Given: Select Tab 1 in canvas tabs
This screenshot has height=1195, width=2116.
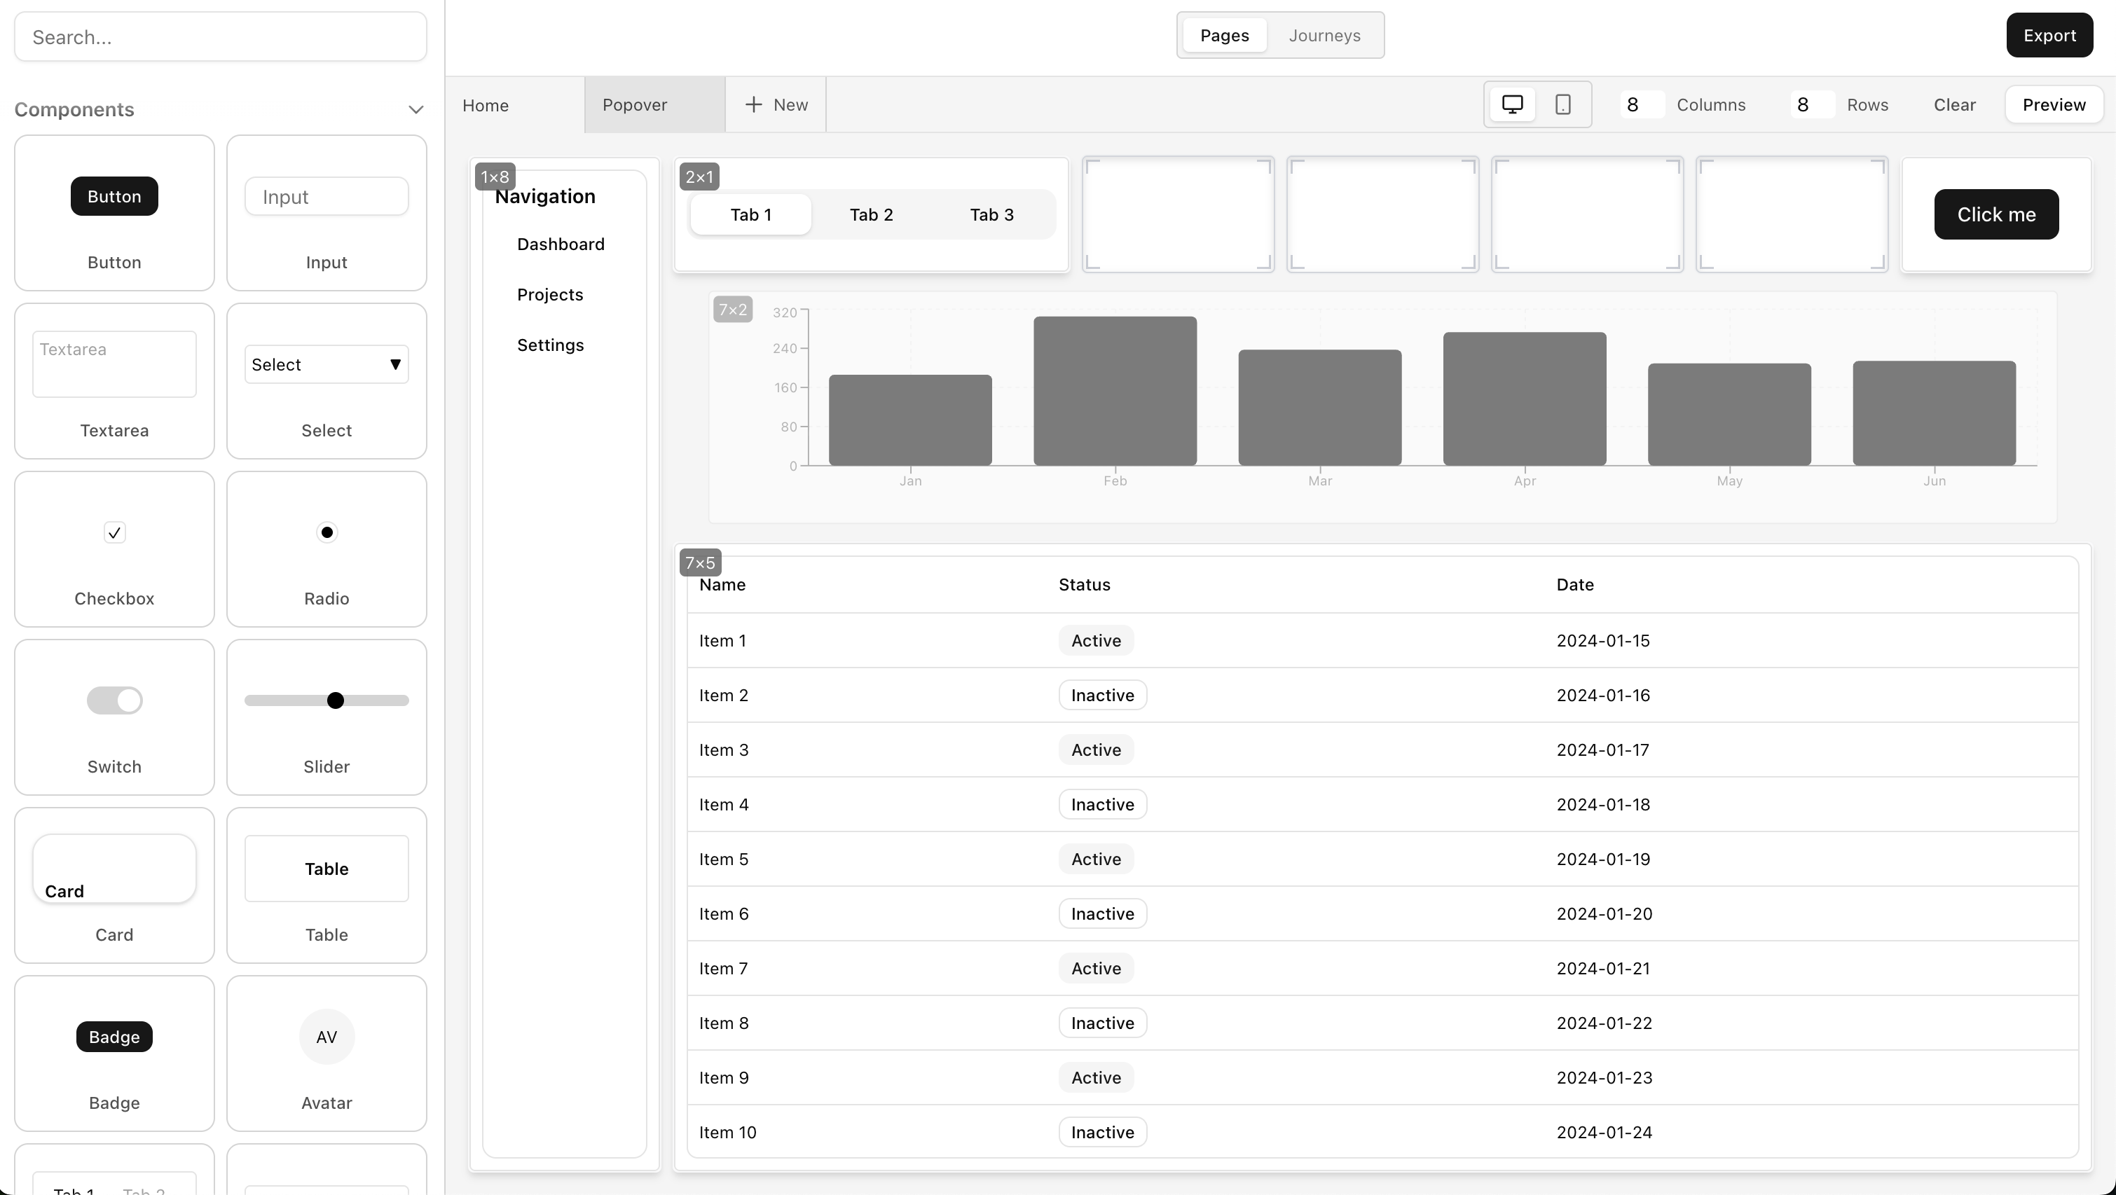Looking at the screenshot, I should coord(751,214).
